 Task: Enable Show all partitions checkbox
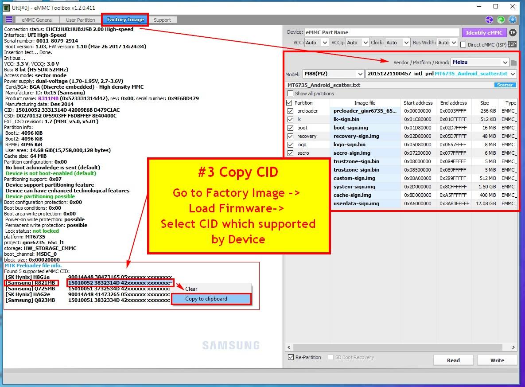(290, 94)
